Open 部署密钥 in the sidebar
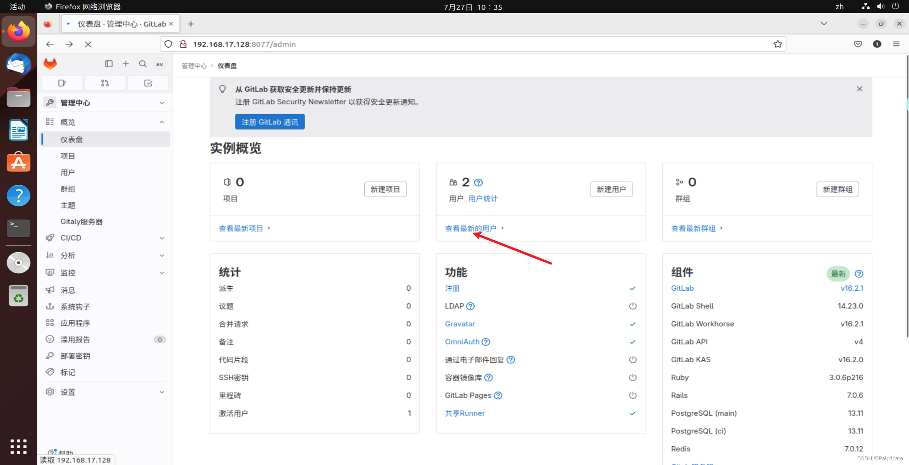Image resolution: width=909 pixels, height=465 pixels. [105, 356]
